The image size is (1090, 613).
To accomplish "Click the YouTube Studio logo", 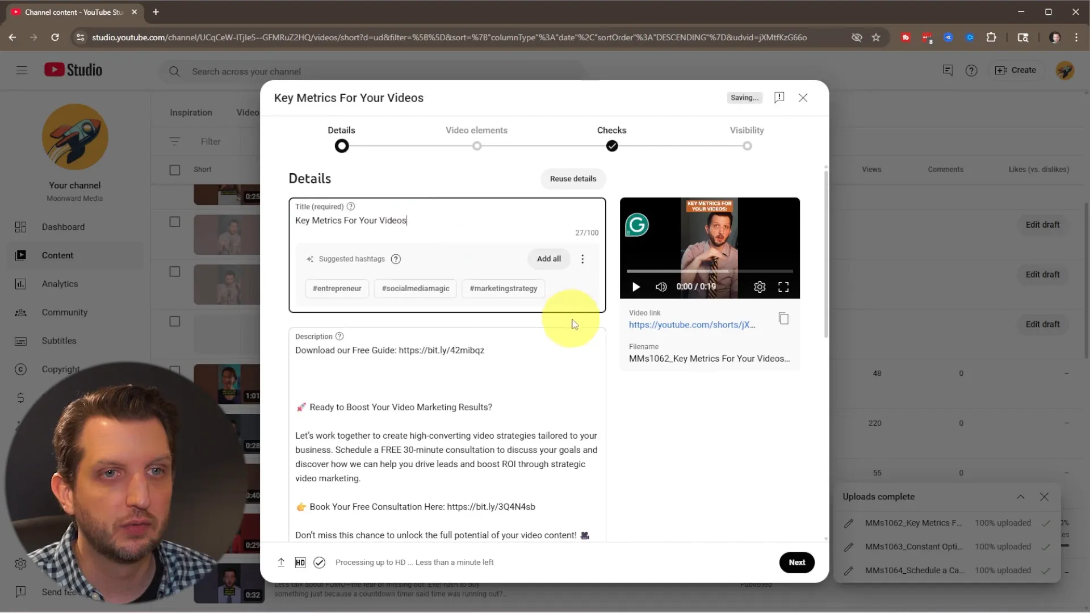I will (x=73, y=70).
